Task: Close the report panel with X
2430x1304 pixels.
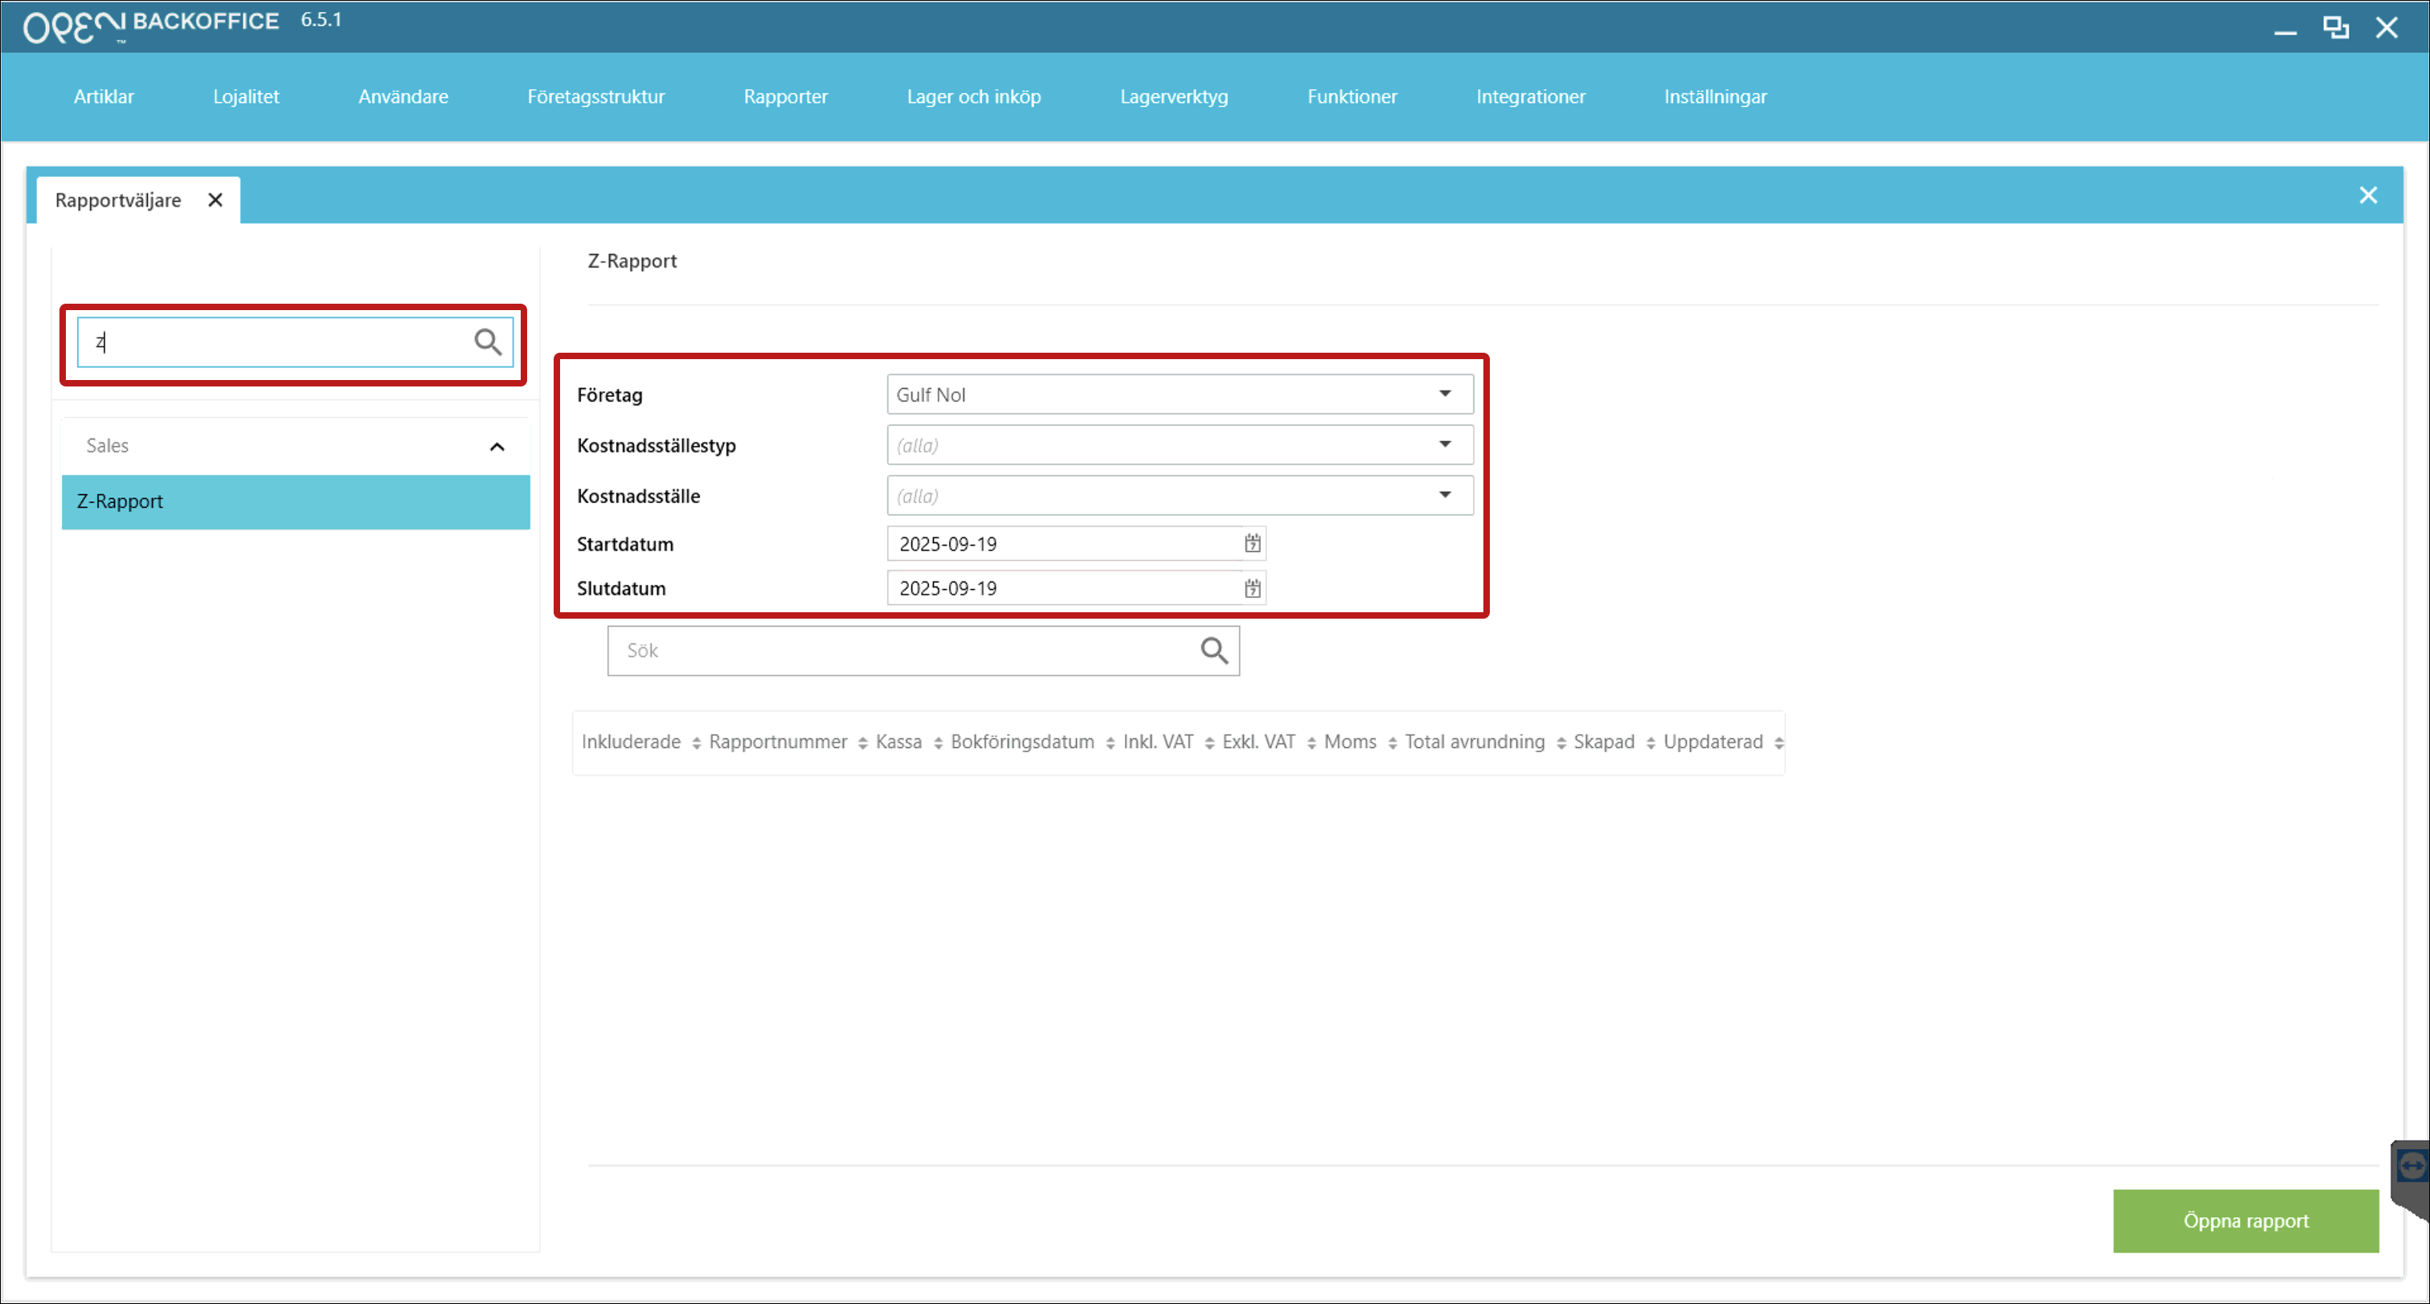Action: [2368, 195]
